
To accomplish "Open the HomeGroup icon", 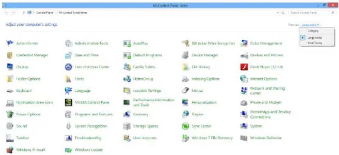I will point(127,79).
